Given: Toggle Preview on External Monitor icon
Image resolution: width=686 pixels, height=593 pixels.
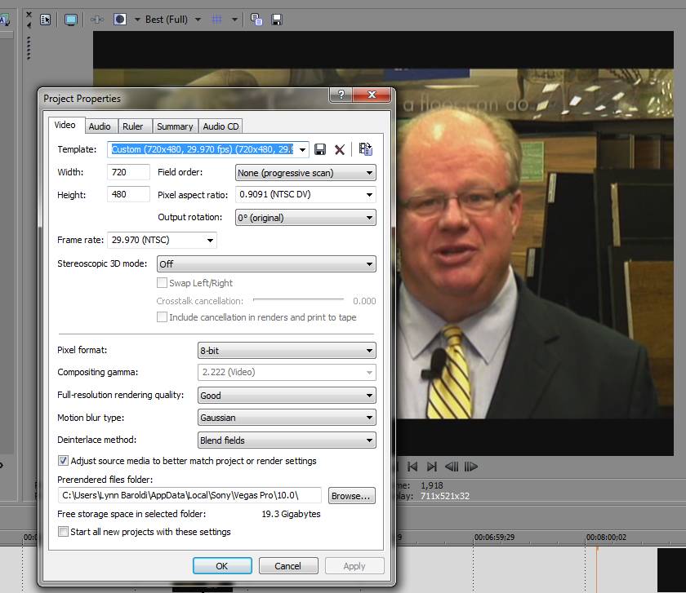Looking at the screenshot, I should click(x=70, y=20).
